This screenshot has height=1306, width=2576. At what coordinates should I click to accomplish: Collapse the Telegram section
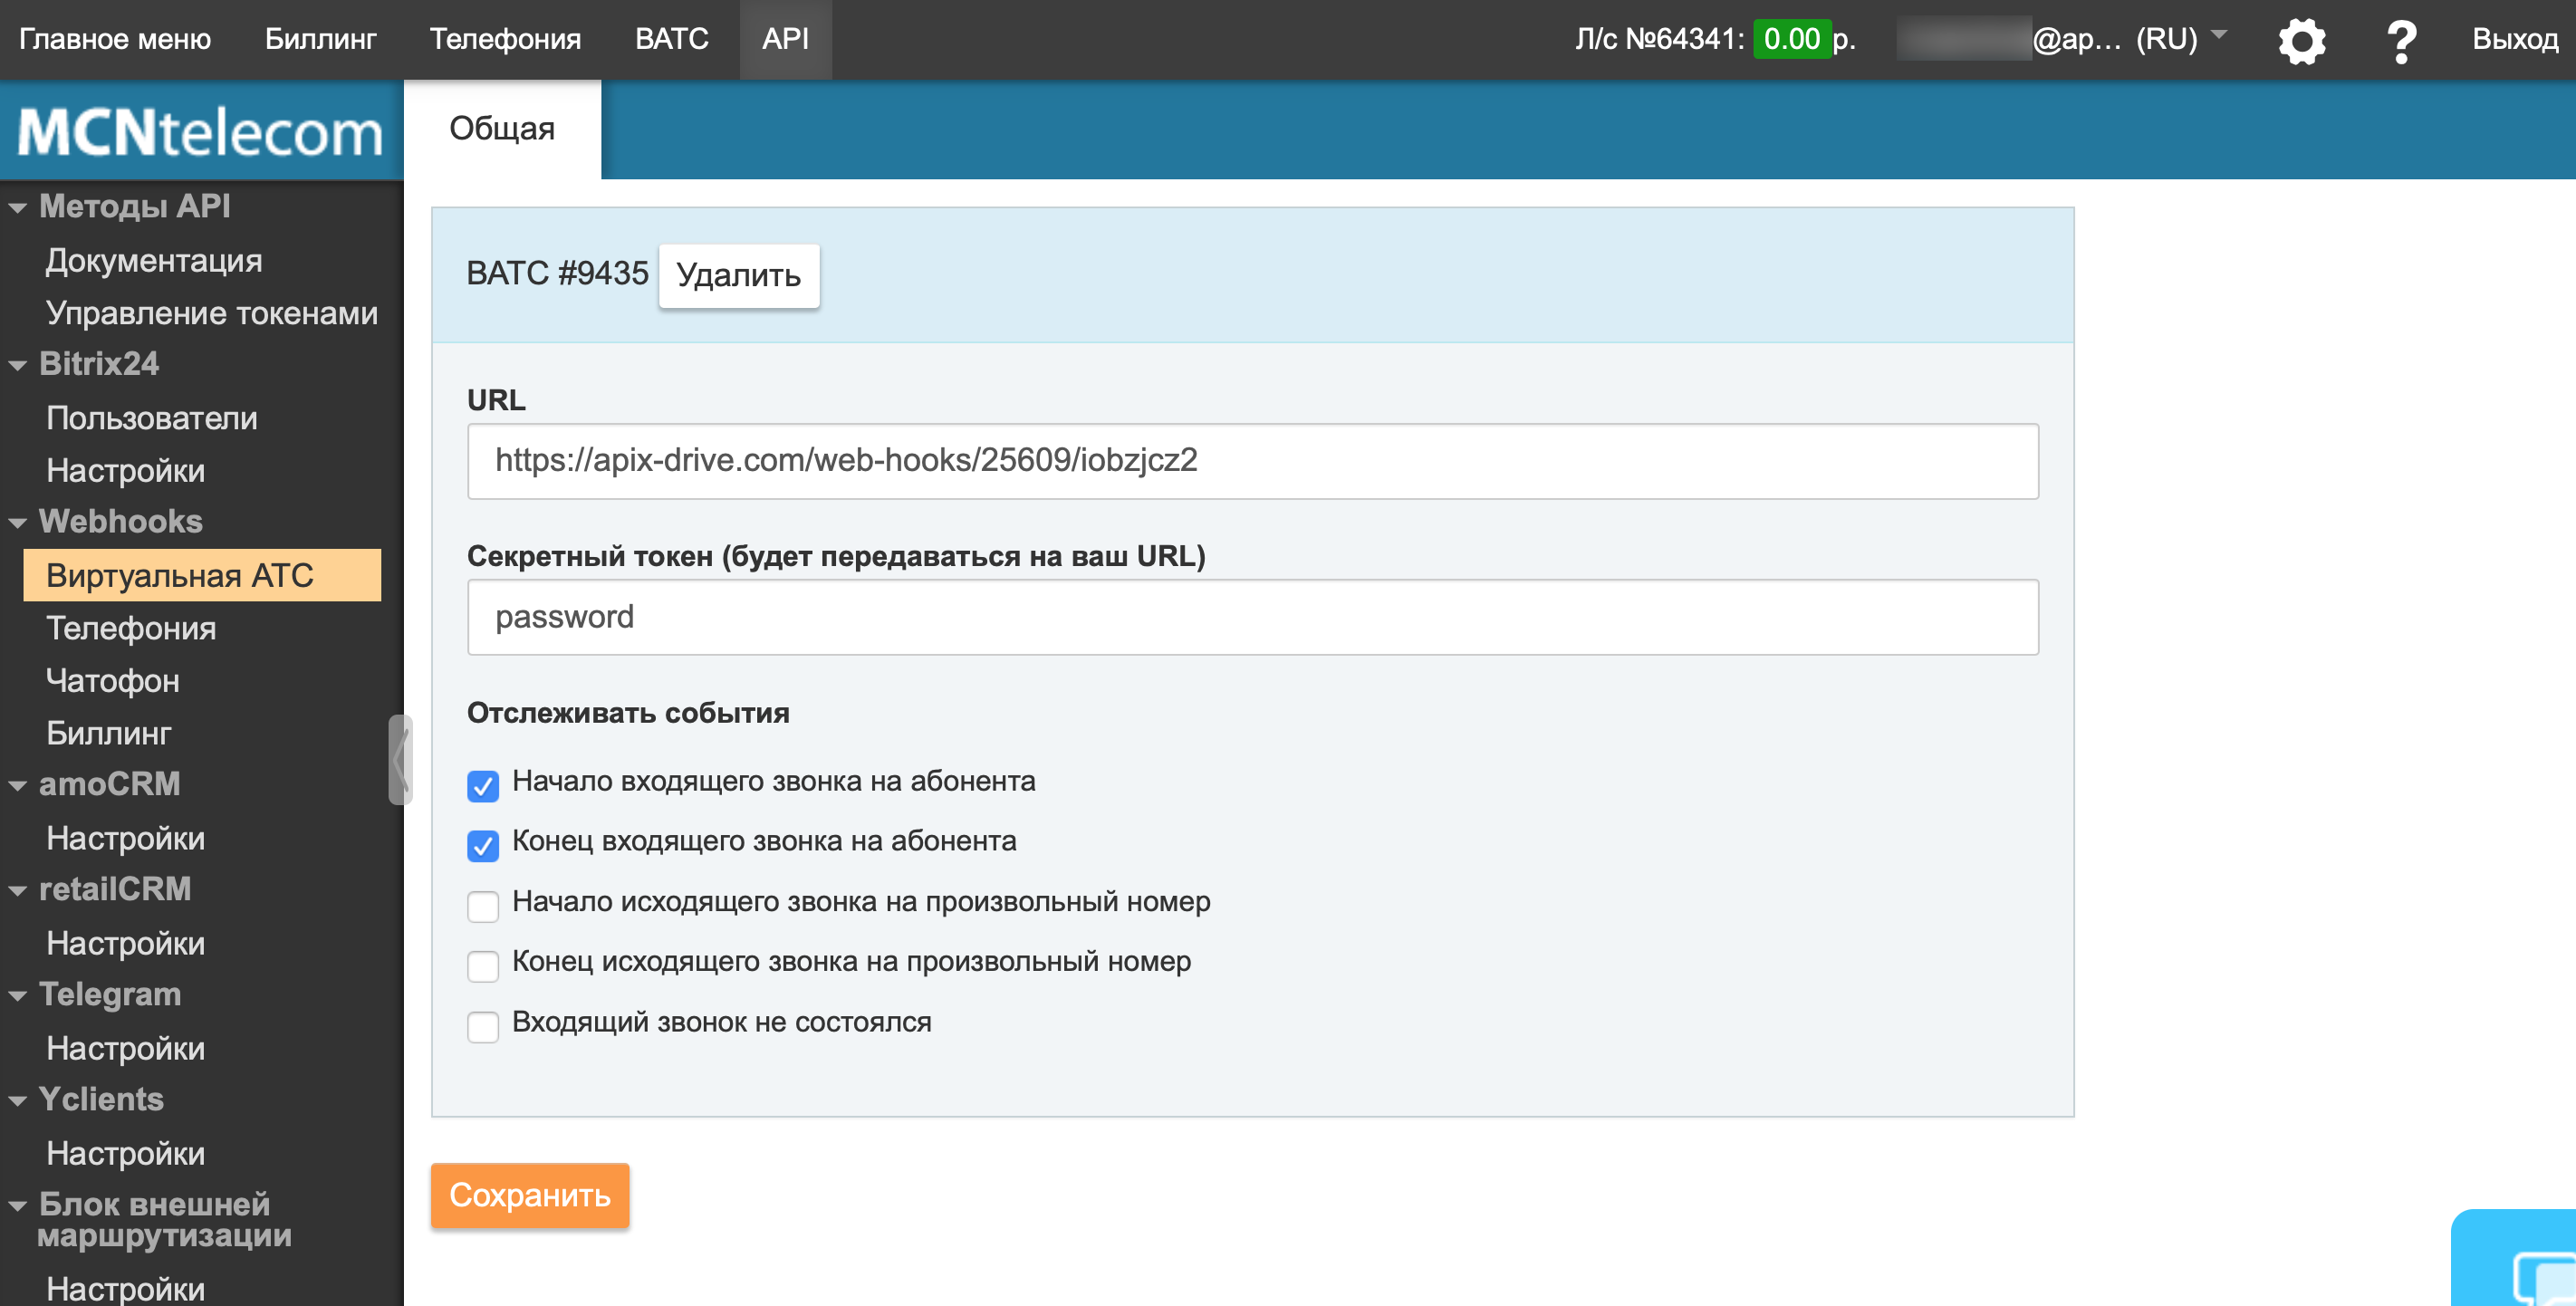tap(17, 995)
